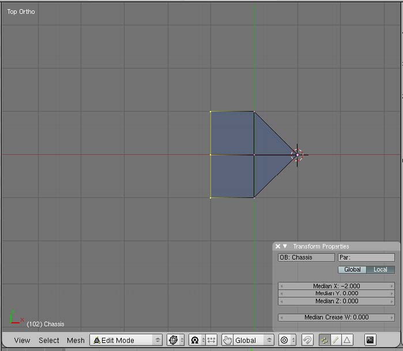Decrease Median Crease W with left arrow
This screenshot has height=351, width=403.
coord(281,318)
